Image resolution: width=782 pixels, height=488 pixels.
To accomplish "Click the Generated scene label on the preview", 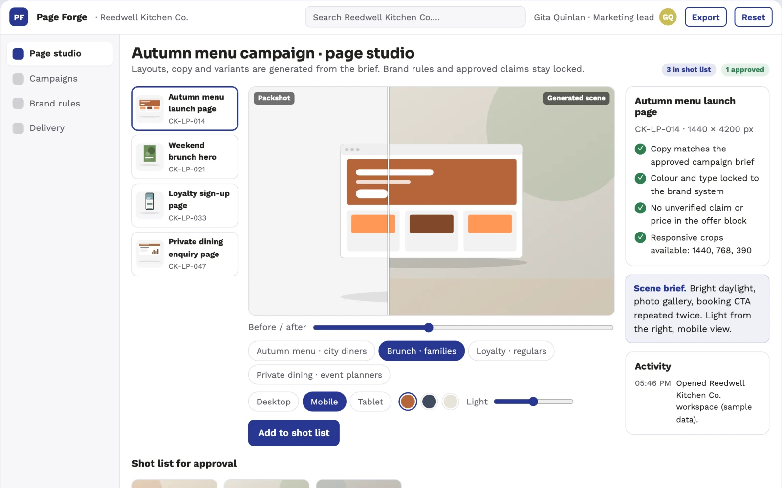I will 576,98.
